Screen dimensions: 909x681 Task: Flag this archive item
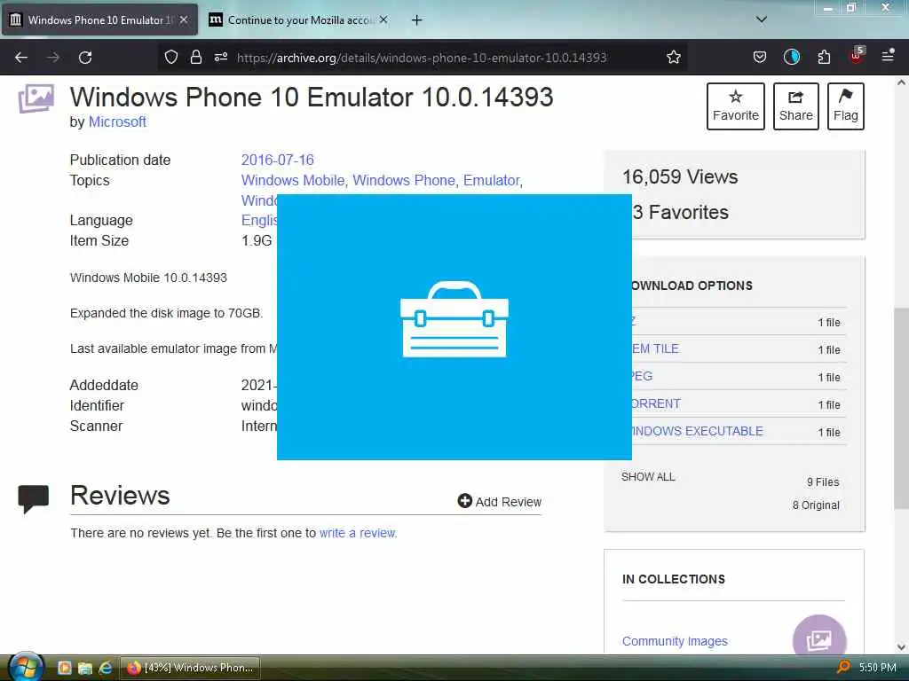coord(846,106)
